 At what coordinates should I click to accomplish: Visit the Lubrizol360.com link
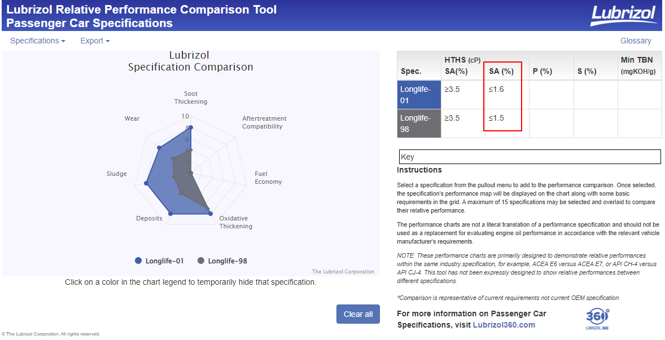tap(504, 325)
